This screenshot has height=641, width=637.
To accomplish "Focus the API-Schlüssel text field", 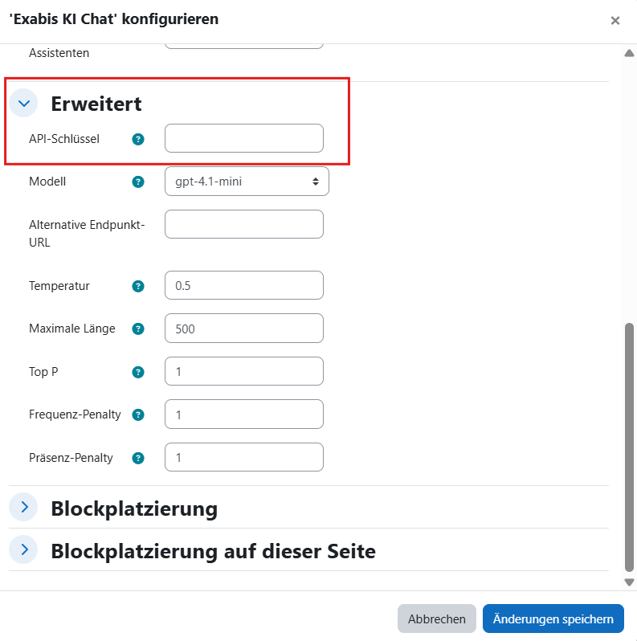I will (243, 138).
